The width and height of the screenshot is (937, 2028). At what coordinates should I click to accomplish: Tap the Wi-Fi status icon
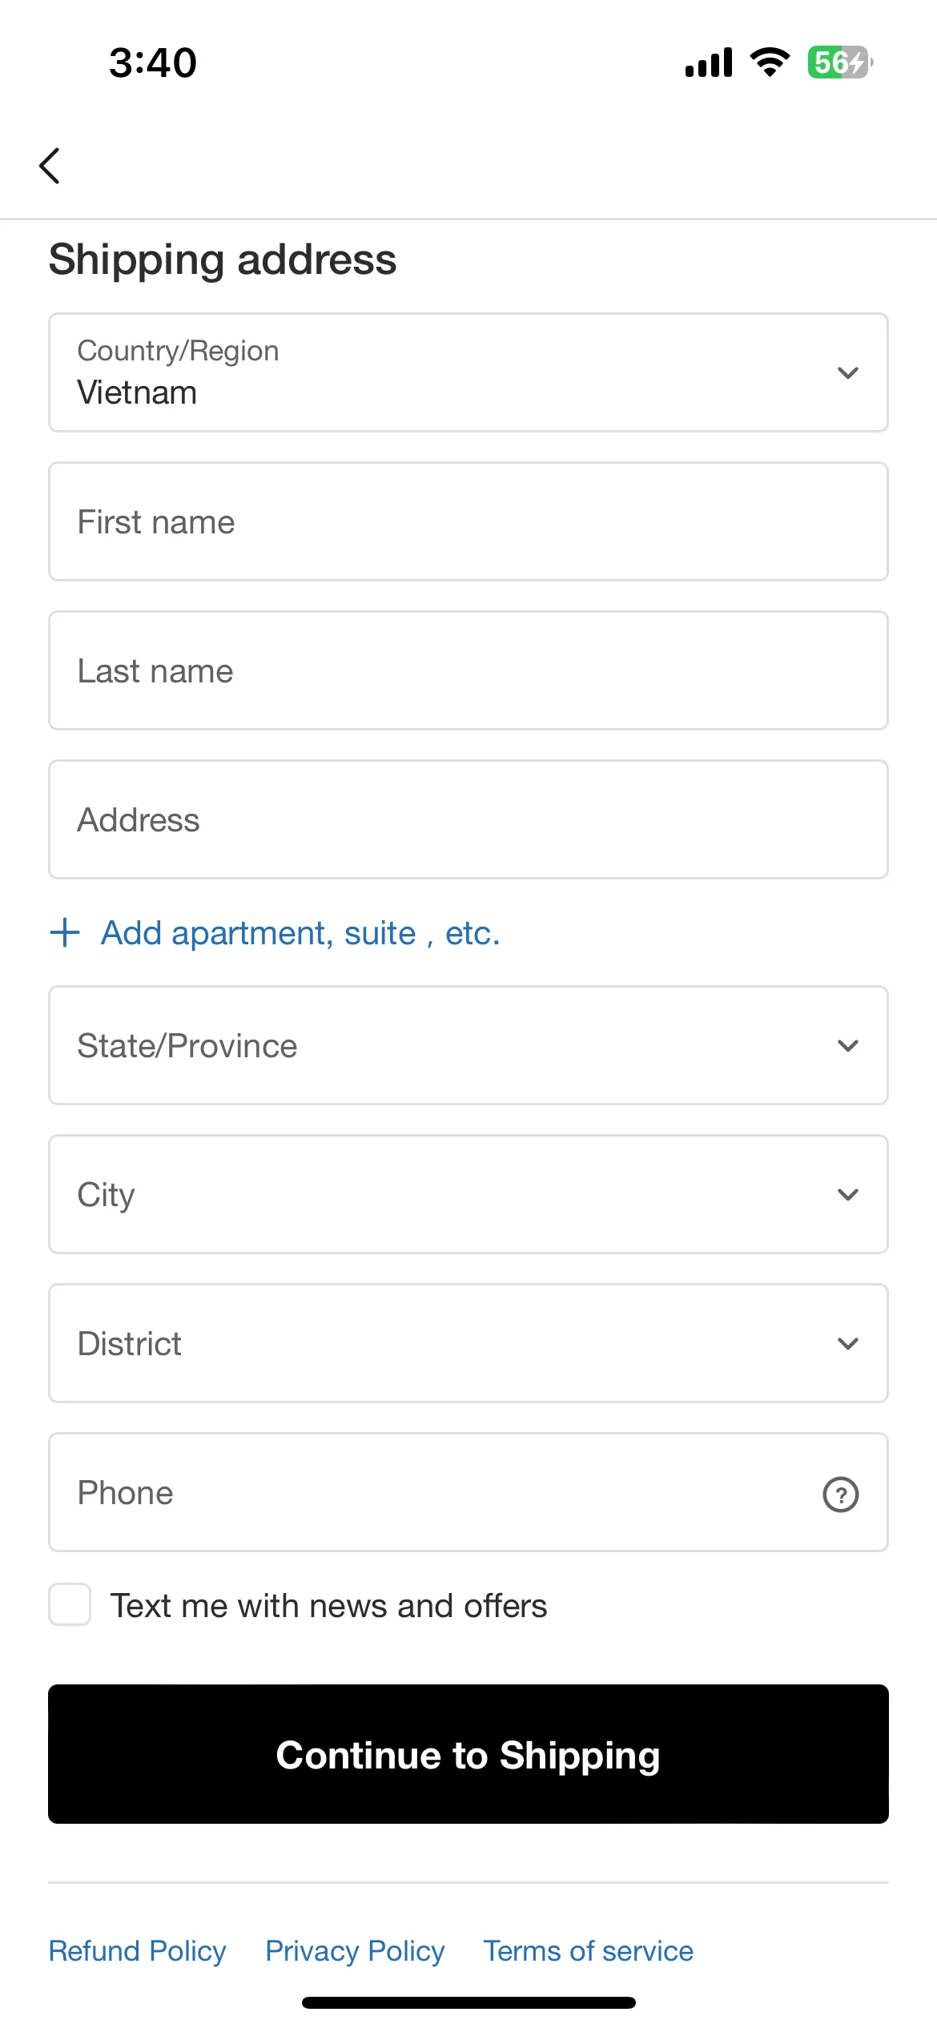[770, 62]
